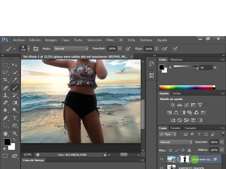Add a Photo Filter adjustment
Image resolution: width=226 pixels, height=169 pixels.
[190, 112]
